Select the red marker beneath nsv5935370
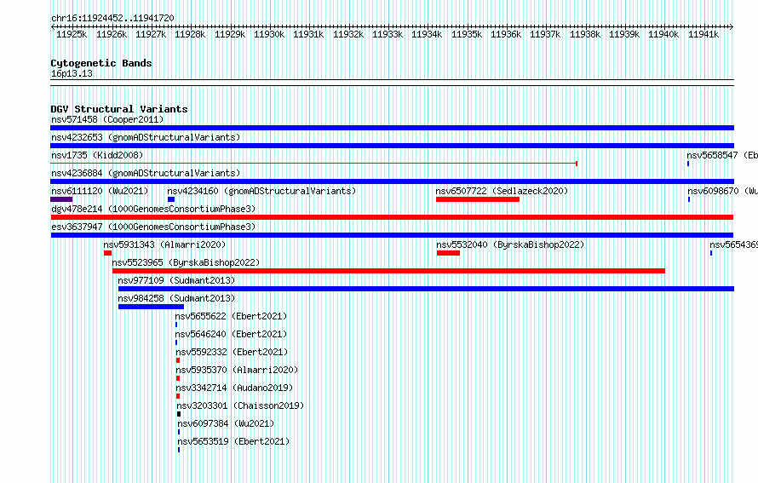This screenshot has height=483, width=758. point(178,378)
